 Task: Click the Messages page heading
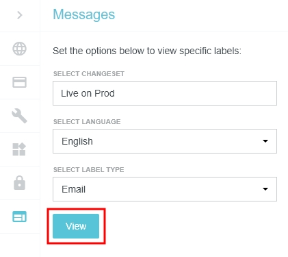[84, 15]
